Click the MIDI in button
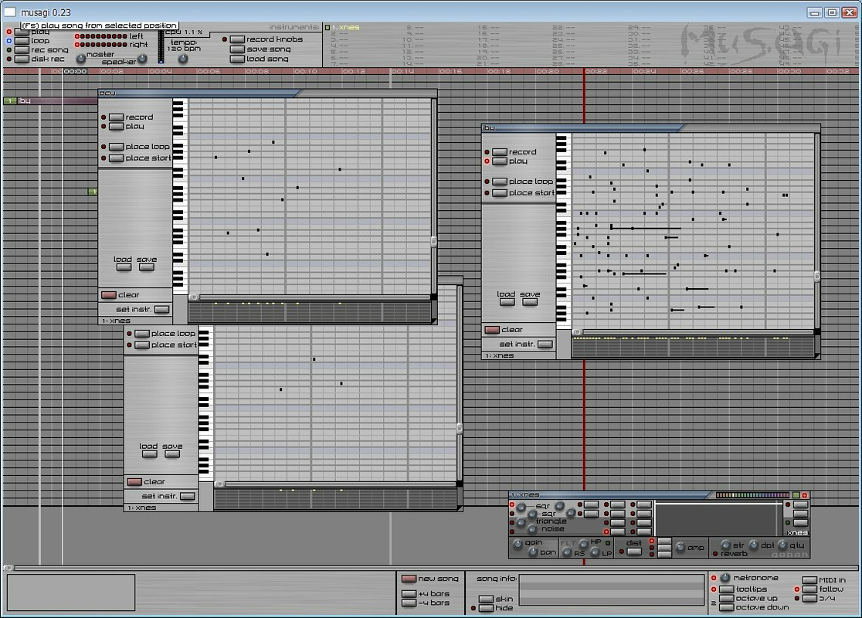This screenshot has height=618, width=862. [x=809, y=580]
